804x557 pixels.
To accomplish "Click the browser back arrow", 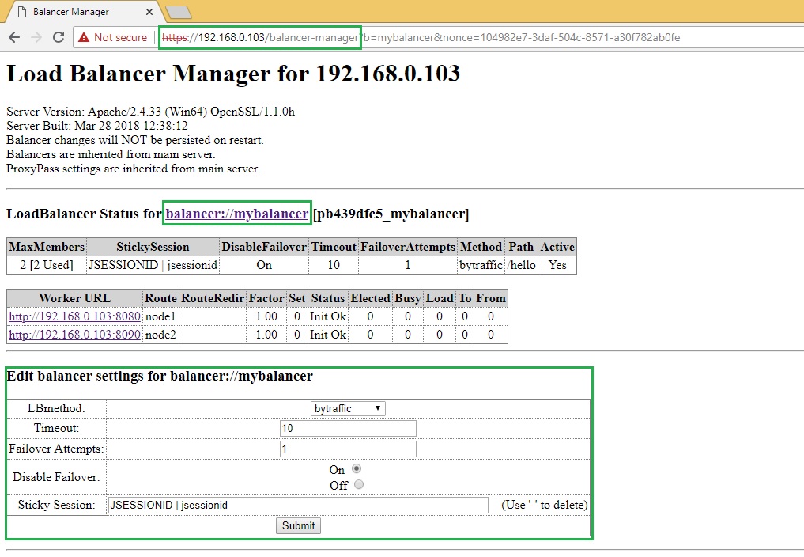I will [14, 36].
